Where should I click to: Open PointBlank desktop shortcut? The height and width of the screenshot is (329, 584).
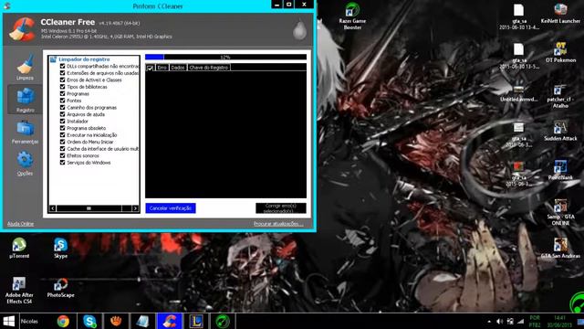pyautogui.click(x=560, y=170)
